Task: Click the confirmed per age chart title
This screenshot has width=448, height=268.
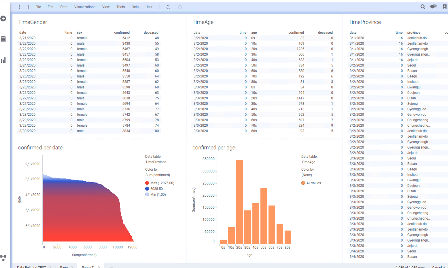Action: pyautogui.click(x=213, y=148)
